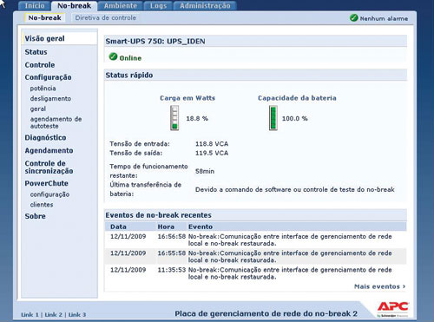Click the Carga em Watts gauge
Viewport: 434px width, 322px height.
(x=174, y=118)
